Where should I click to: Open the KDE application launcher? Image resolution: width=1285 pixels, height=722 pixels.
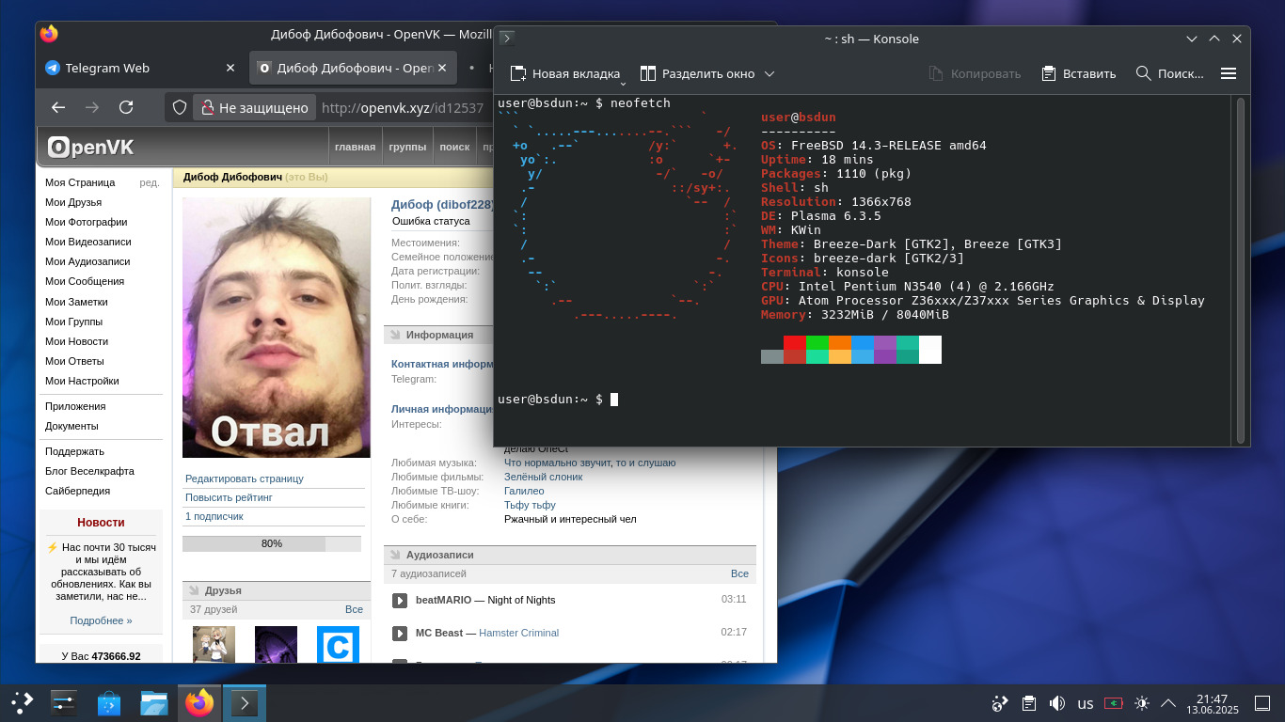(x=22, y=703)
